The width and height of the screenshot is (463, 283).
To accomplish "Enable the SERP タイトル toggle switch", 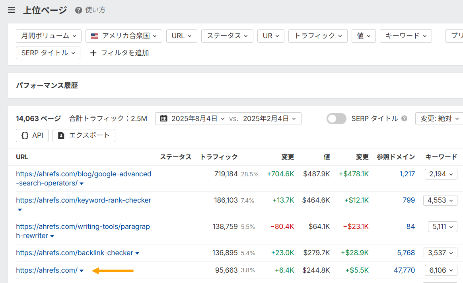I will pos(336,118).
